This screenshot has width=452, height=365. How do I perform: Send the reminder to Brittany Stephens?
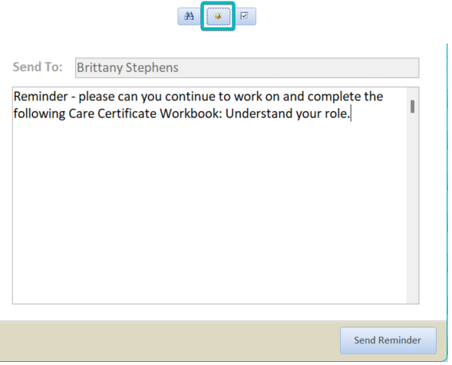coord(388,340)
